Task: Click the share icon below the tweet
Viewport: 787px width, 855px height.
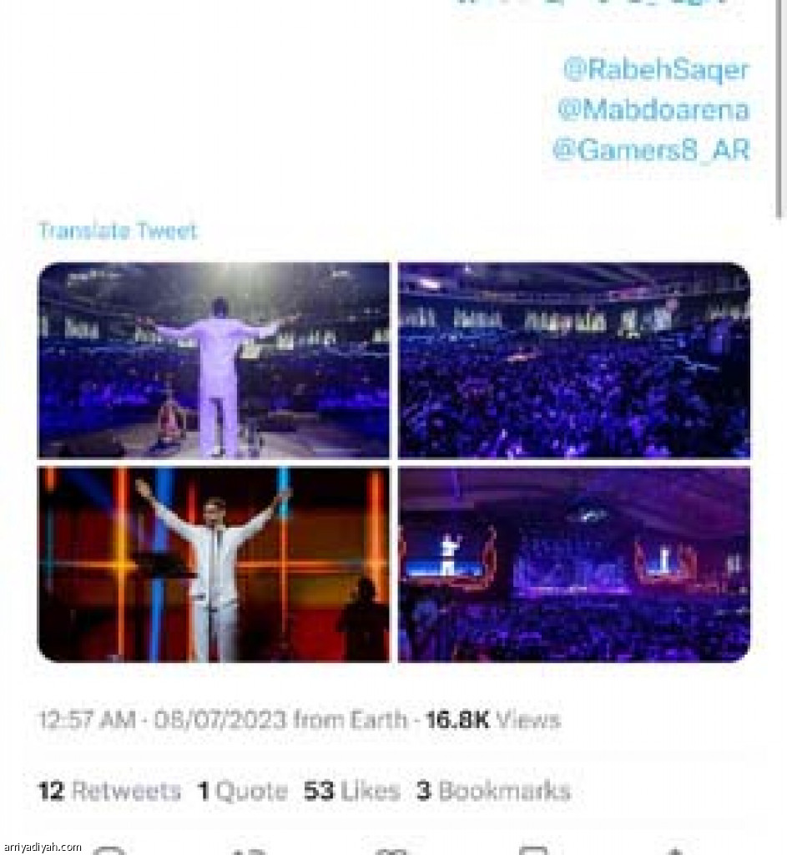Action: point(674,851)
